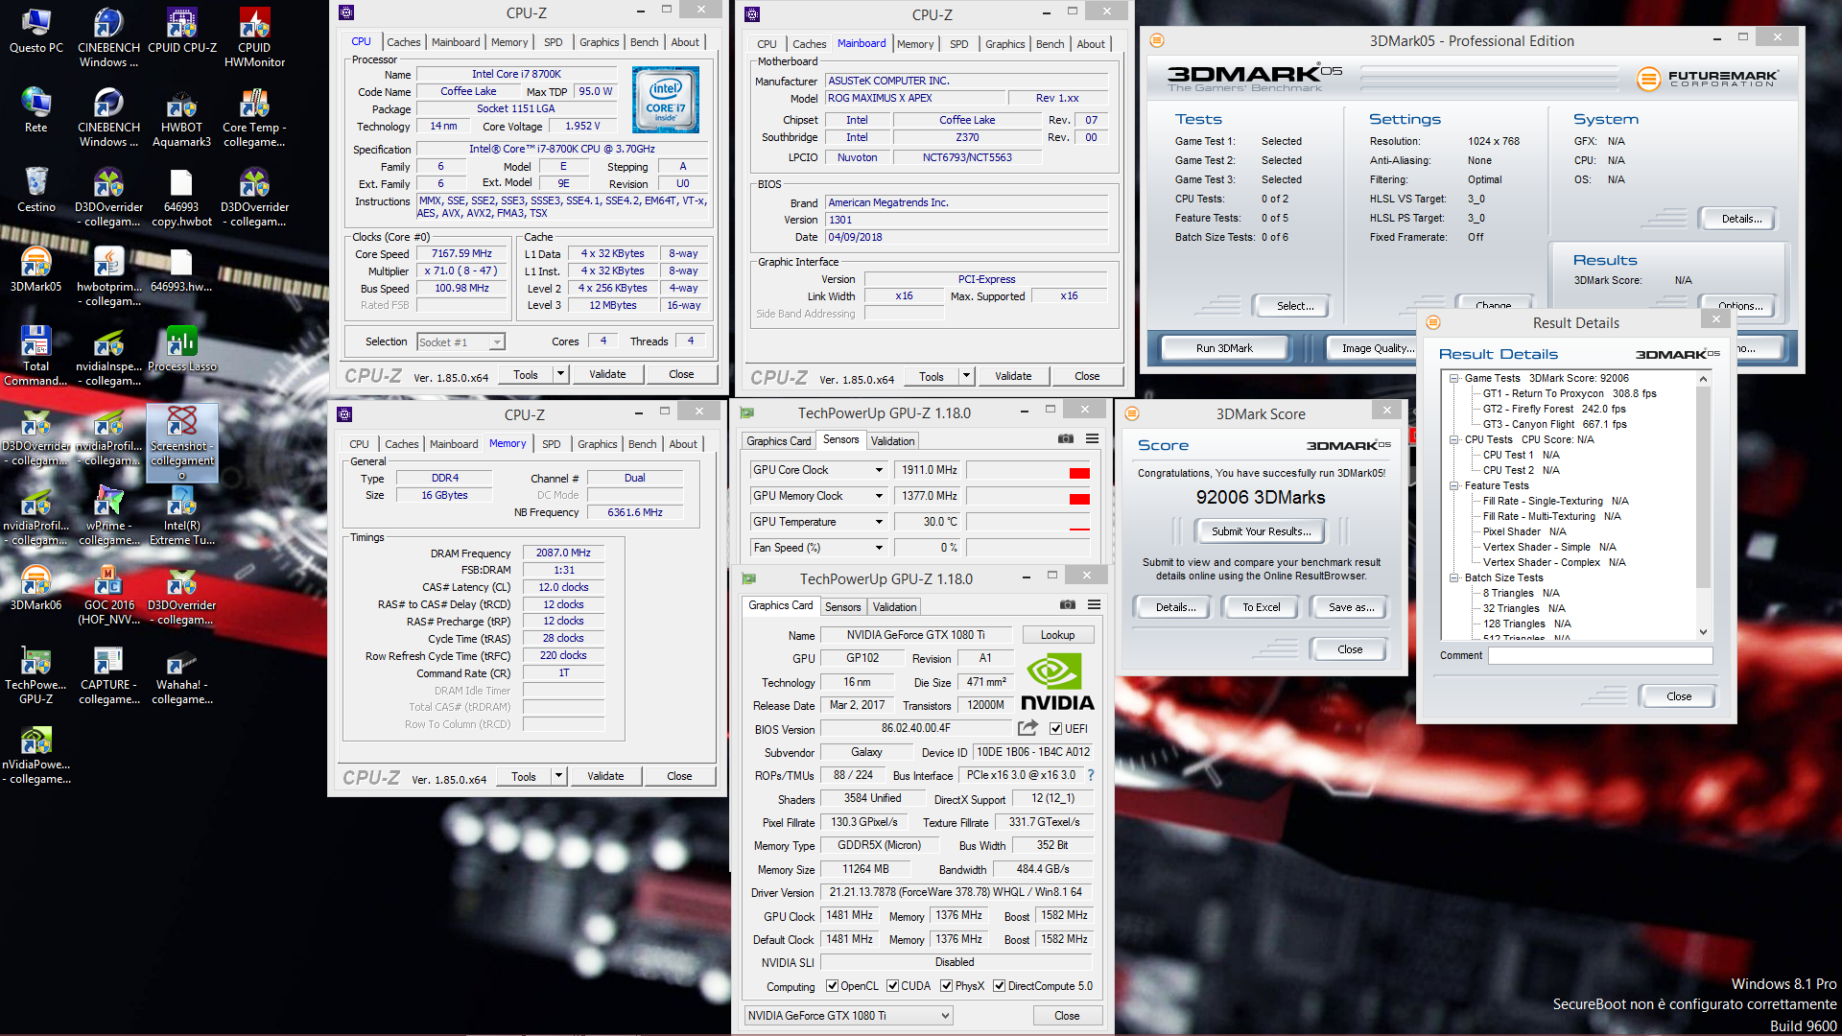Open GOC 2016 HOF_NVV desktop icon
Screen dimensions: 1842x1036
point(108,596)
